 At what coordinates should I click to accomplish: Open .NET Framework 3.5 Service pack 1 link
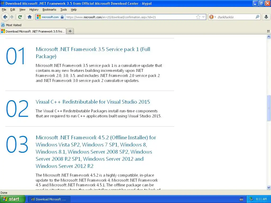pos(93,53)
